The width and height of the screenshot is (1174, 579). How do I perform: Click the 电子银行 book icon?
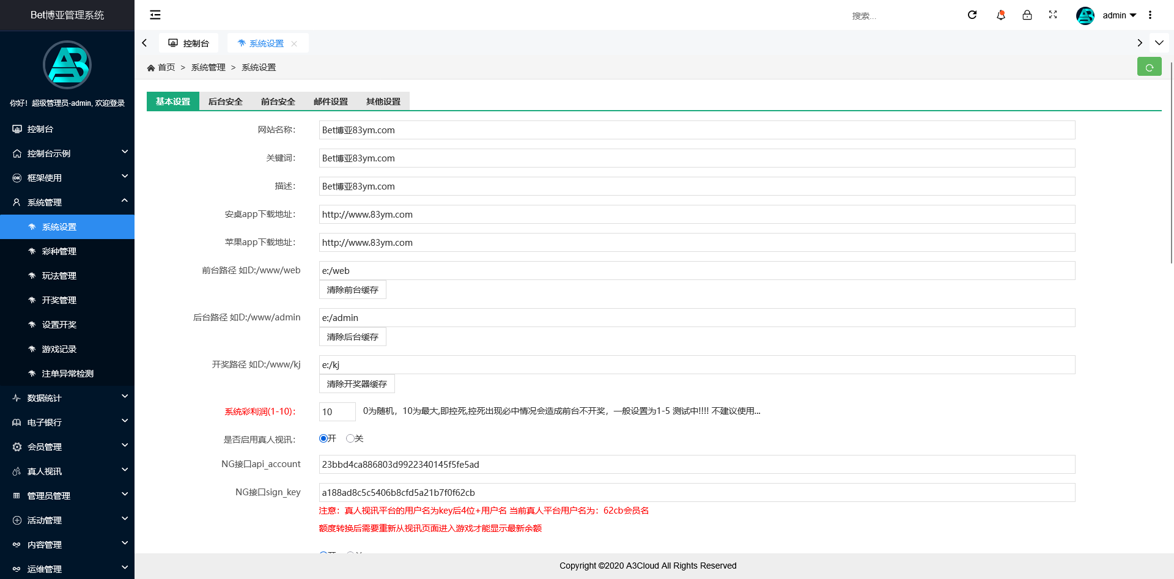[17, 422]
